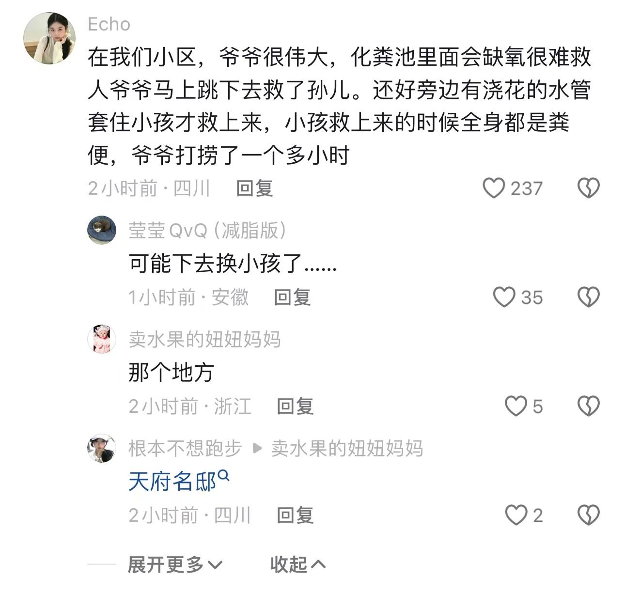Dislike the '那个地方' comment
The height and width of the screenshot is (594, 625).
[x=589, y=406]
